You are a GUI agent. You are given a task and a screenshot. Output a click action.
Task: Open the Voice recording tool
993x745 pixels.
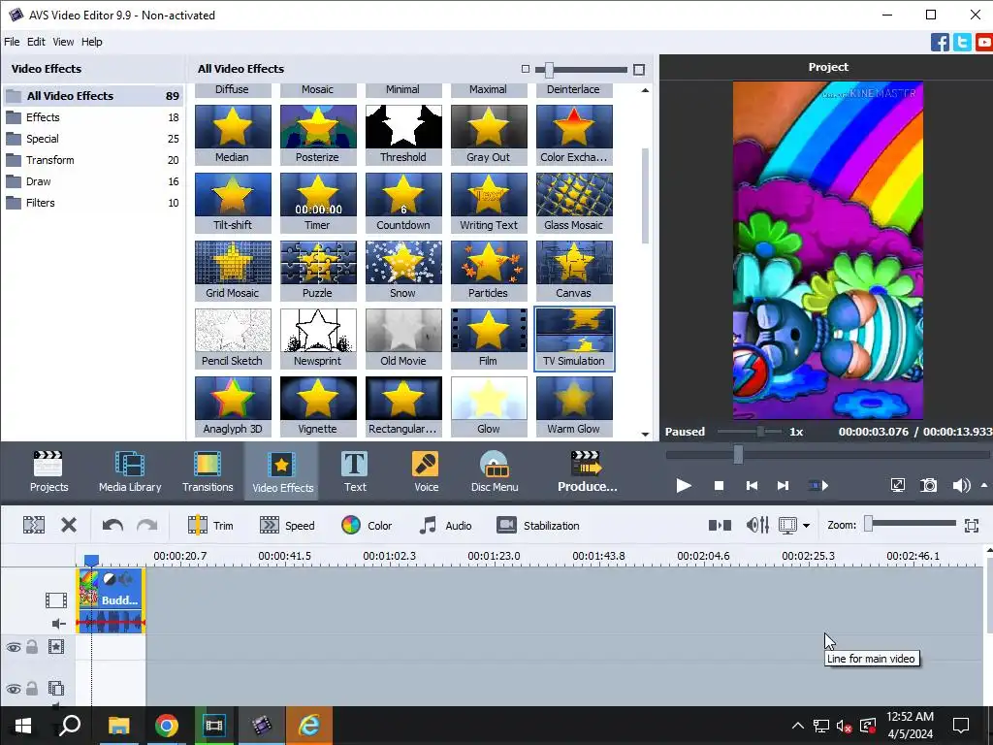(427, 471)
